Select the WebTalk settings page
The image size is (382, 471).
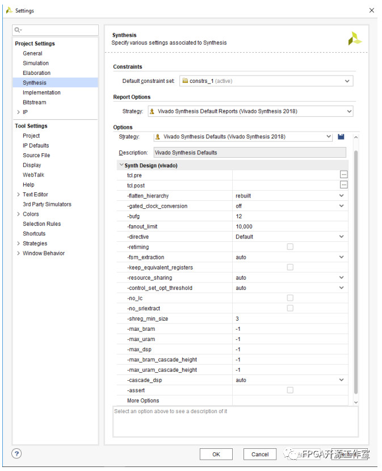click(x=33, y=175)
